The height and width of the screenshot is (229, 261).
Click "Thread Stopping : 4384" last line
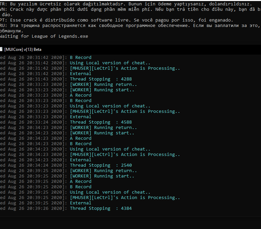pos(101,208)
